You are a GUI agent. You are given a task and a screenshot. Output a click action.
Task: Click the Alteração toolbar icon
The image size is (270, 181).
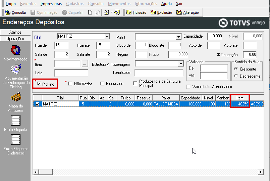pyautogui.click(x=179, y=12)
